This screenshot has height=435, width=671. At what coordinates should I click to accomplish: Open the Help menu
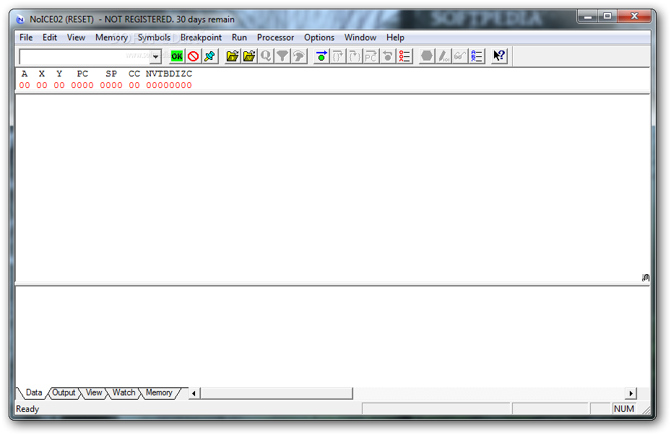pos(395,38)
